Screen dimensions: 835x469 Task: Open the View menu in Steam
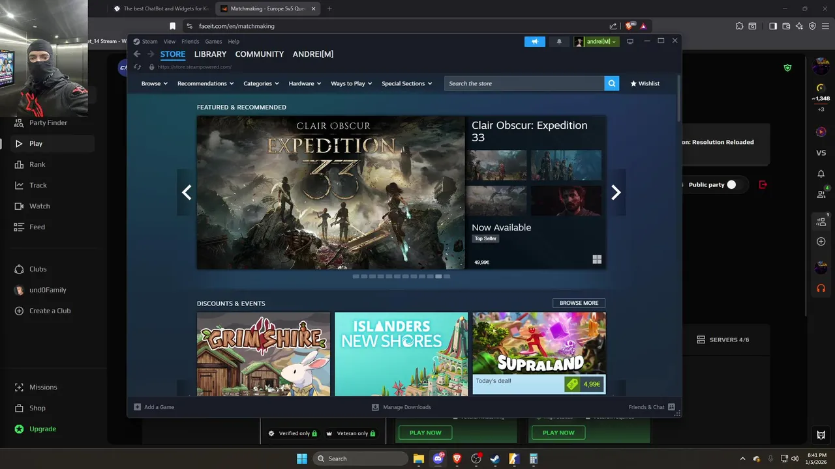(x=170, y=42)
